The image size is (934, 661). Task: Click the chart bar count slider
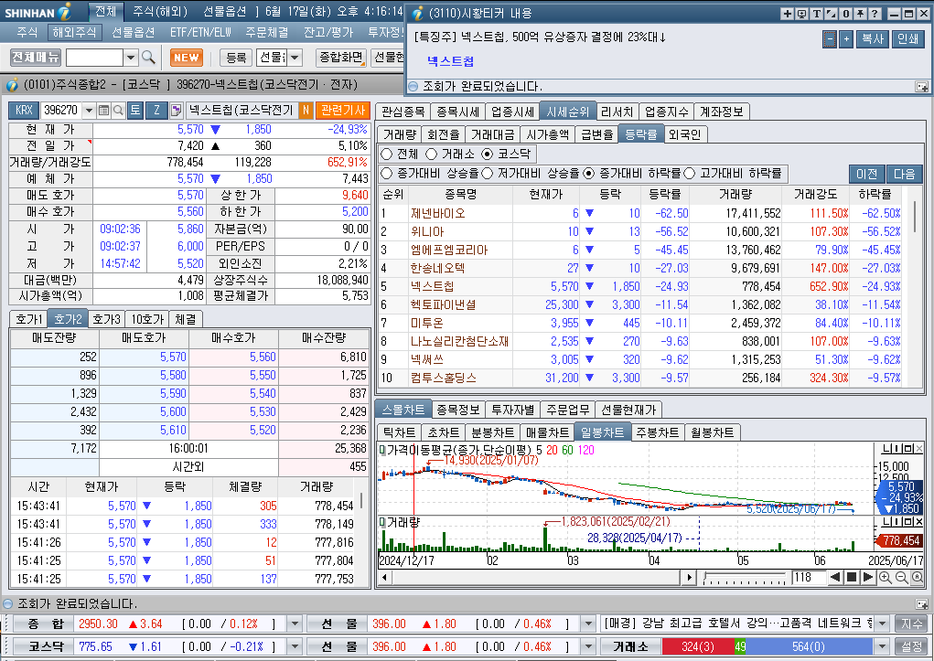coord(745,578)
